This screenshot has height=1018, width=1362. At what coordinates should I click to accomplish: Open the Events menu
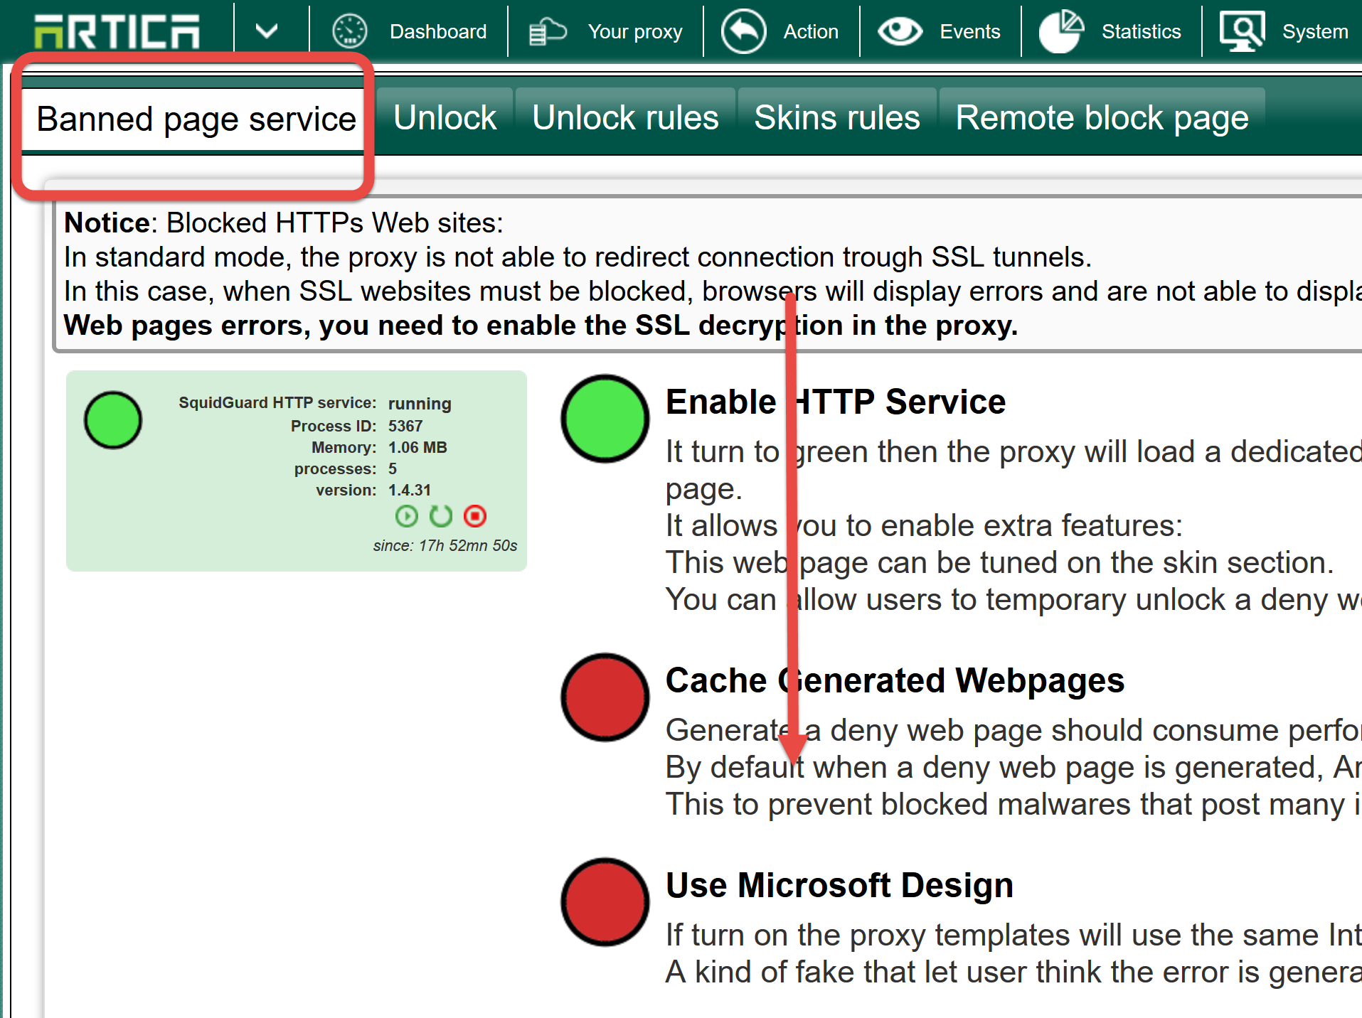[x=970, y=31]
